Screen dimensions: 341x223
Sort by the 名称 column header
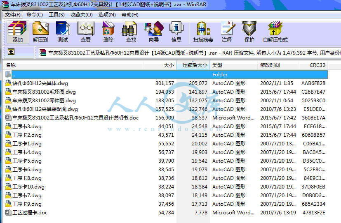73,65
